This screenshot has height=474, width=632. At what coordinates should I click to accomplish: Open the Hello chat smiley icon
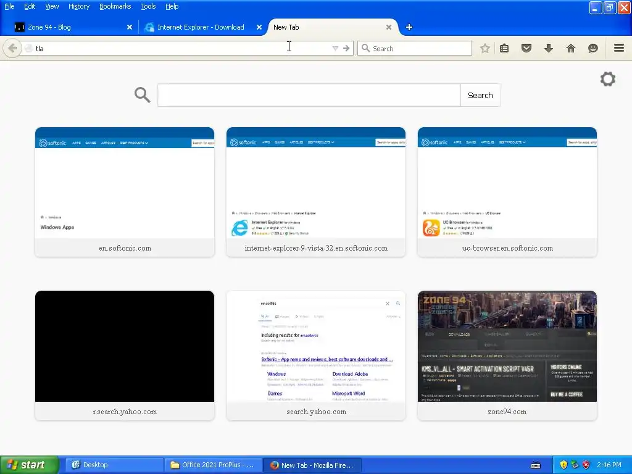(593, 48)
